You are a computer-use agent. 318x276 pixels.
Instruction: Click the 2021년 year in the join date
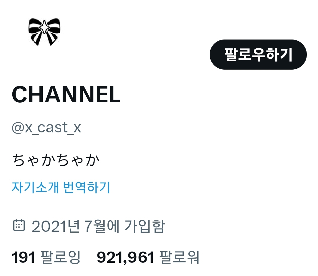click(56, 226)
